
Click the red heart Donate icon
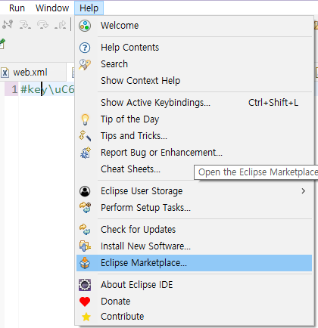85,302
